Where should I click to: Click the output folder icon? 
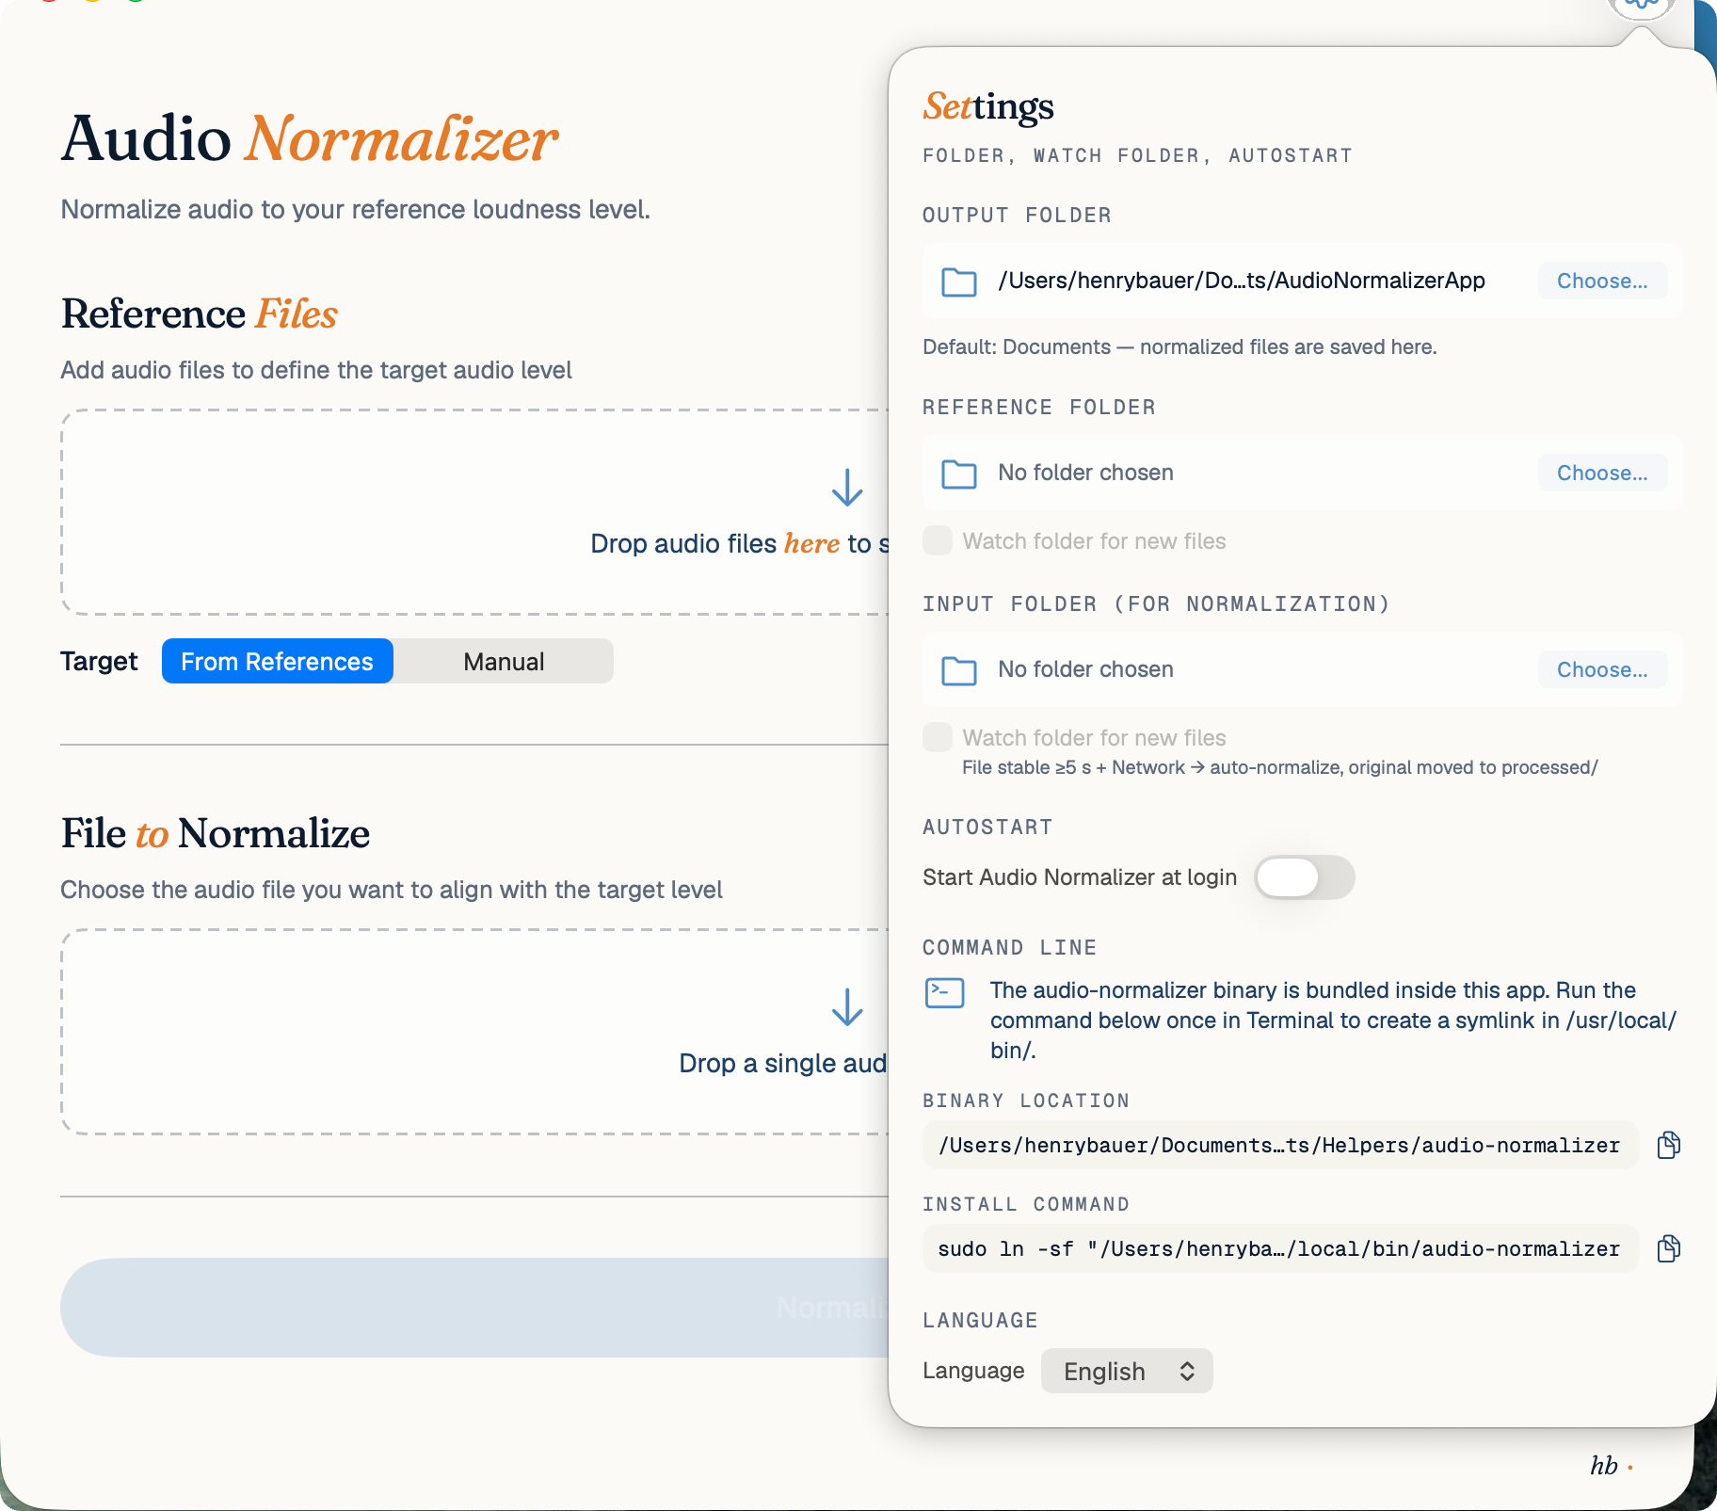pos(958,281)
